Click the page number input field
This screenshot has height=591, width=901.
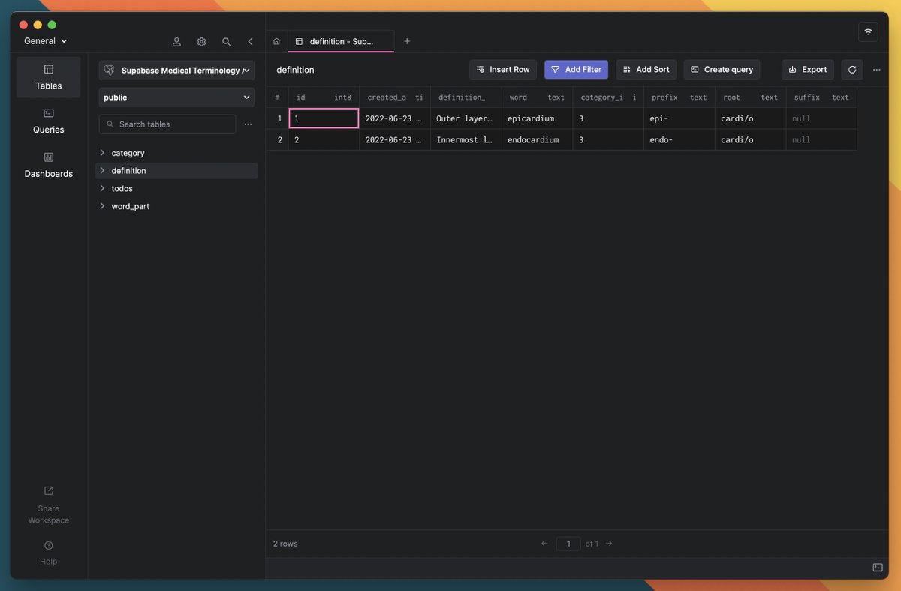[568, 544]
